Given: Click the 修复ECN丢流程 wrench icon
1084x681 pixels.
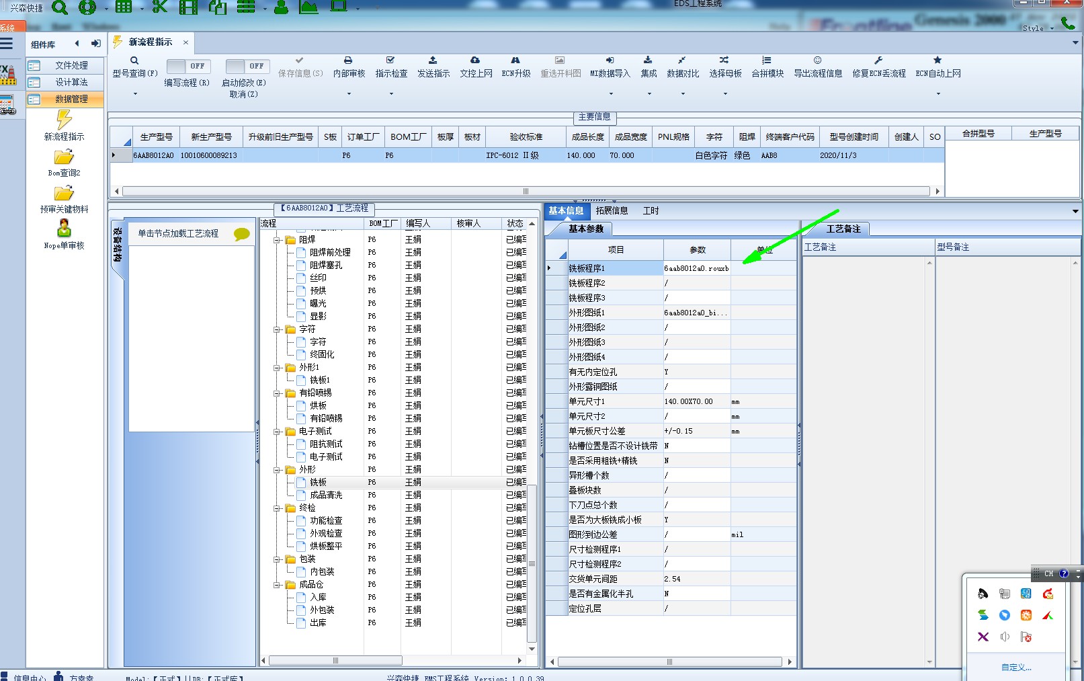Looking at the screenshot, I should [x=878, y=60].
